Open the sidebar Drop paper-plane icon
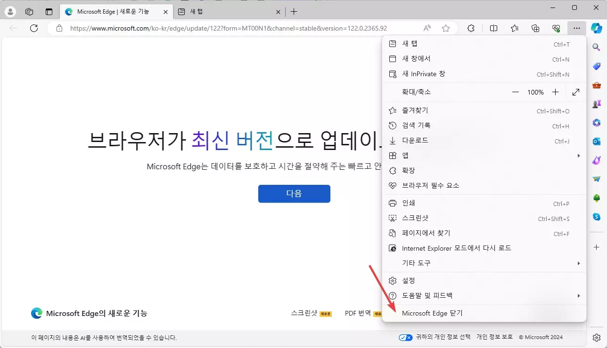This screenshot has width=607, height=348. (596, 179)
